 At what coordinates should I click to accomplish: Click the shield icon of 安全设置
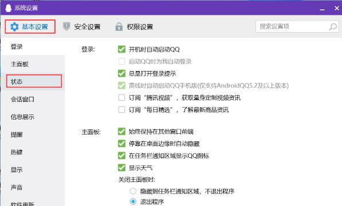[x=66, y=26]
